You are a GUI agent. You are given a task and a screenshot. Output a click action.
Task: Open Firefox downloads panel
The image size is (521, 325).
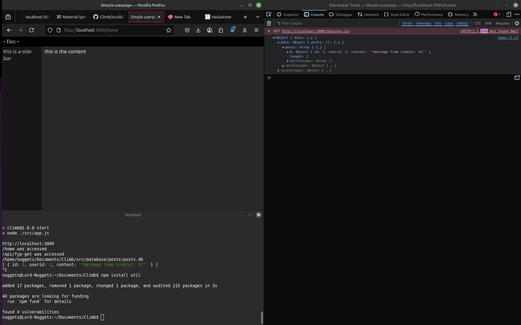click(x=199, y=30)
